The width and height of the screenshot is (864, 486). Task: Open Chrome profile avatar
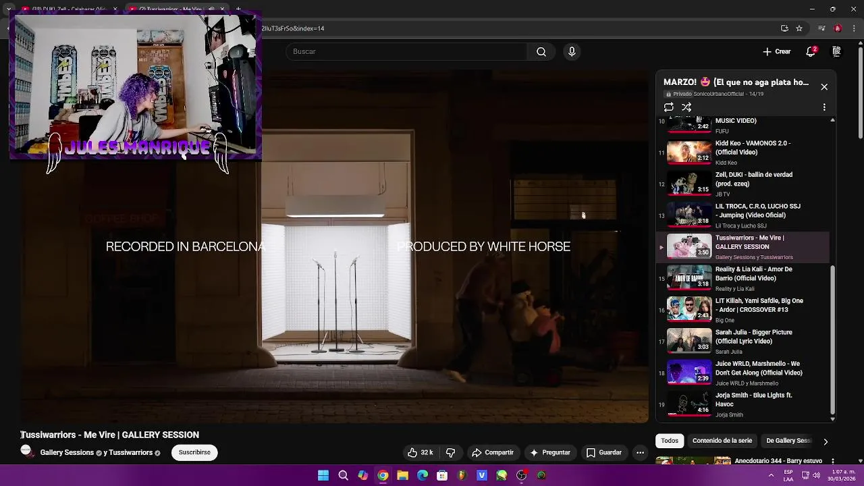coord(838,28)
